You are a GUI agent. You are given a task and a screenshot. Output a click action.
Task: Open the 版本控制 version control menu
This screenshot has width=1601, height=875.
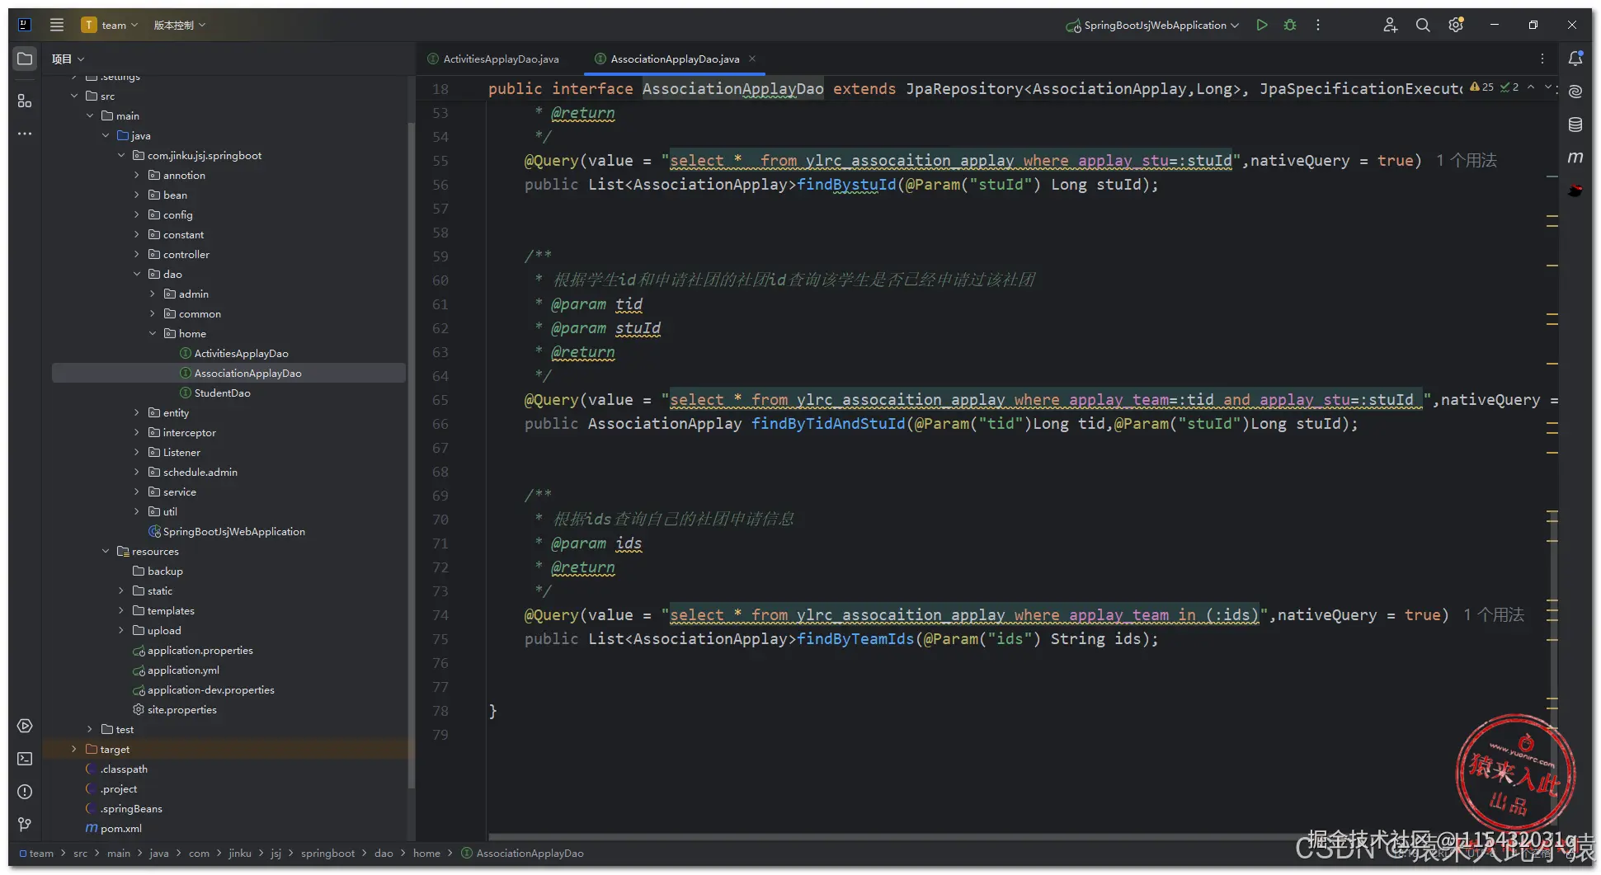coord(180,25)
